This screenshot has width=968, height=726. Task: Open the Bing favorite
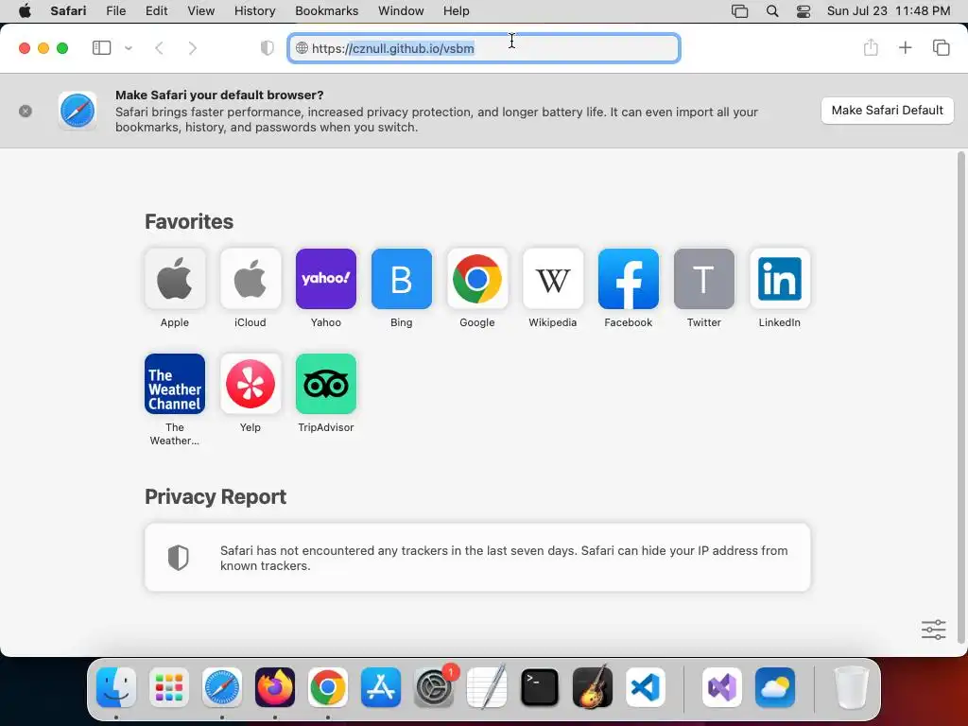point(401,279)
